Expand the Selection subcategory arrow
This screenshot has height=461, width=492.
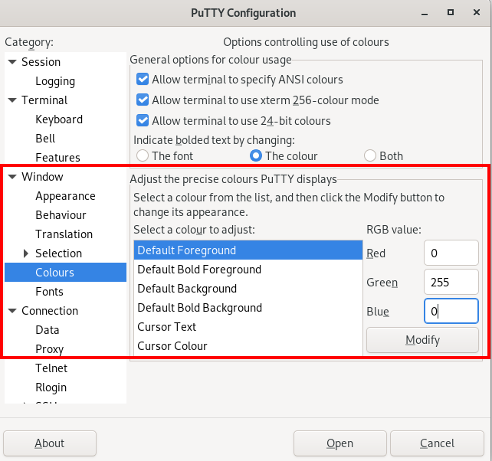tap(26, 253)
